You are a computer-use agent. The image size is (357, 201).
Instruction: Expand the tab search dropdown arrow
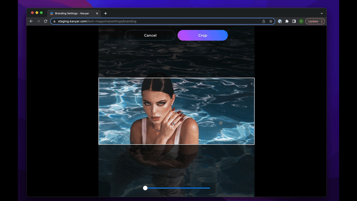pyautogui.click(x=322, y=13)
